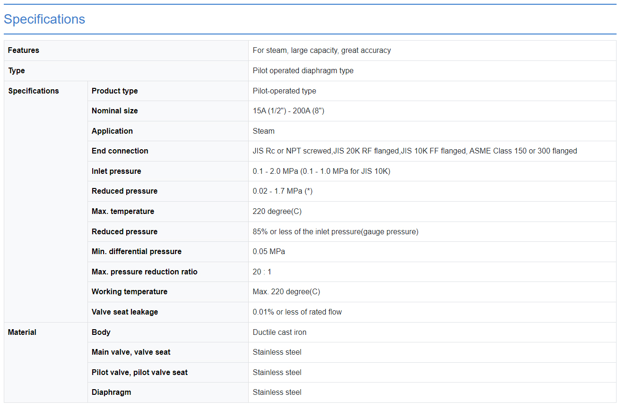Click the blue Specifications section heading
The width and height of the screenshot is (617, 409).
pos(44,19)
